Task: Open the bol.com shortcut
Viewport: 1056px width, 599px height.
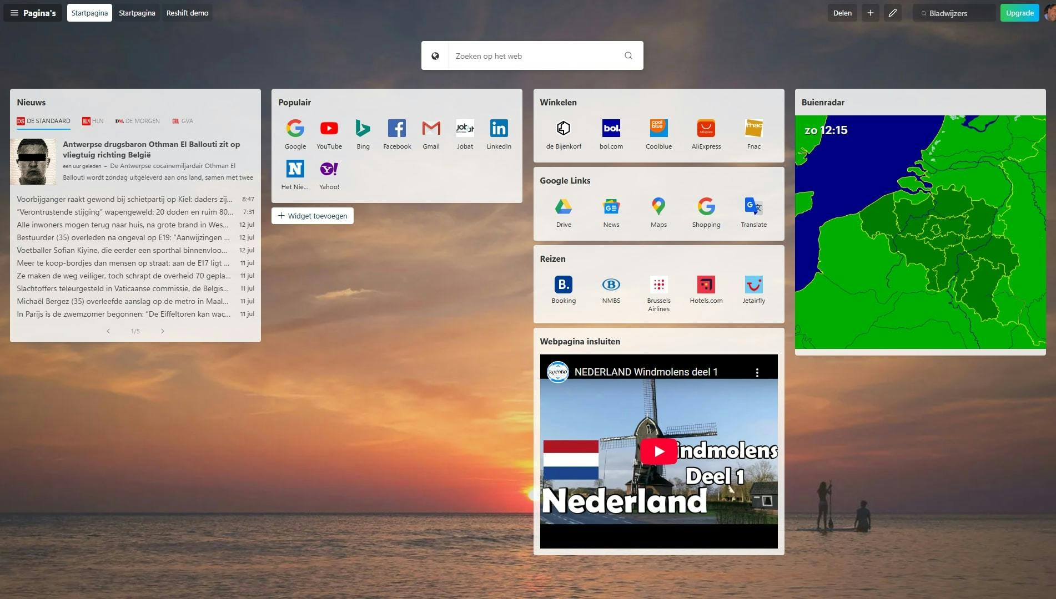Action: click(611, 133)
